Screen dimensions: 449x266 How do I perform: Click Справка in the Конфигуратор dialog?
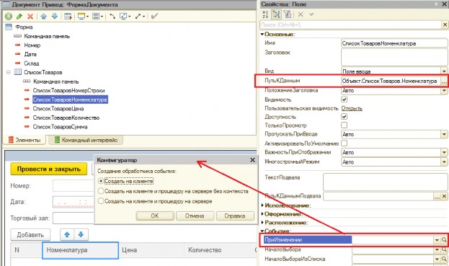pos(235,216)
